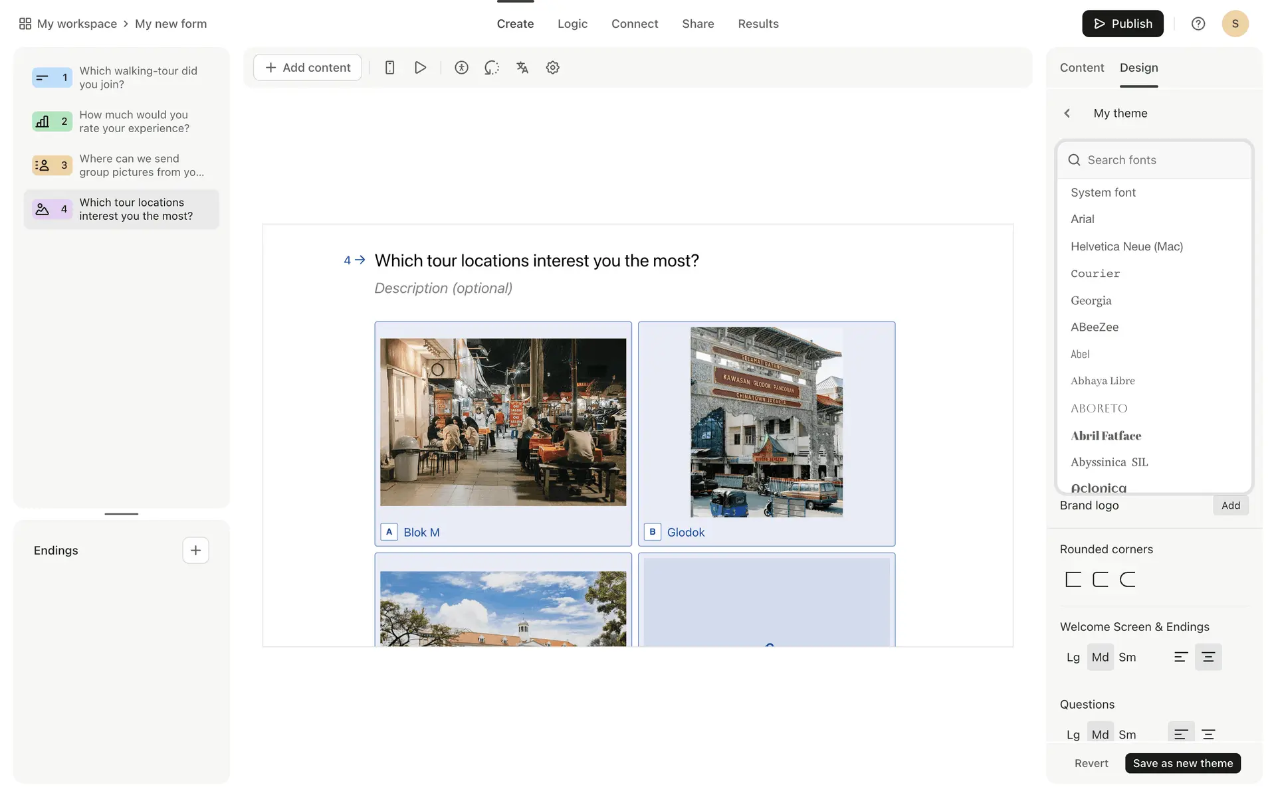Click the help question mark icon
The height and width of the screenshot is (797, 1276).
click(x=1198, y=24)
